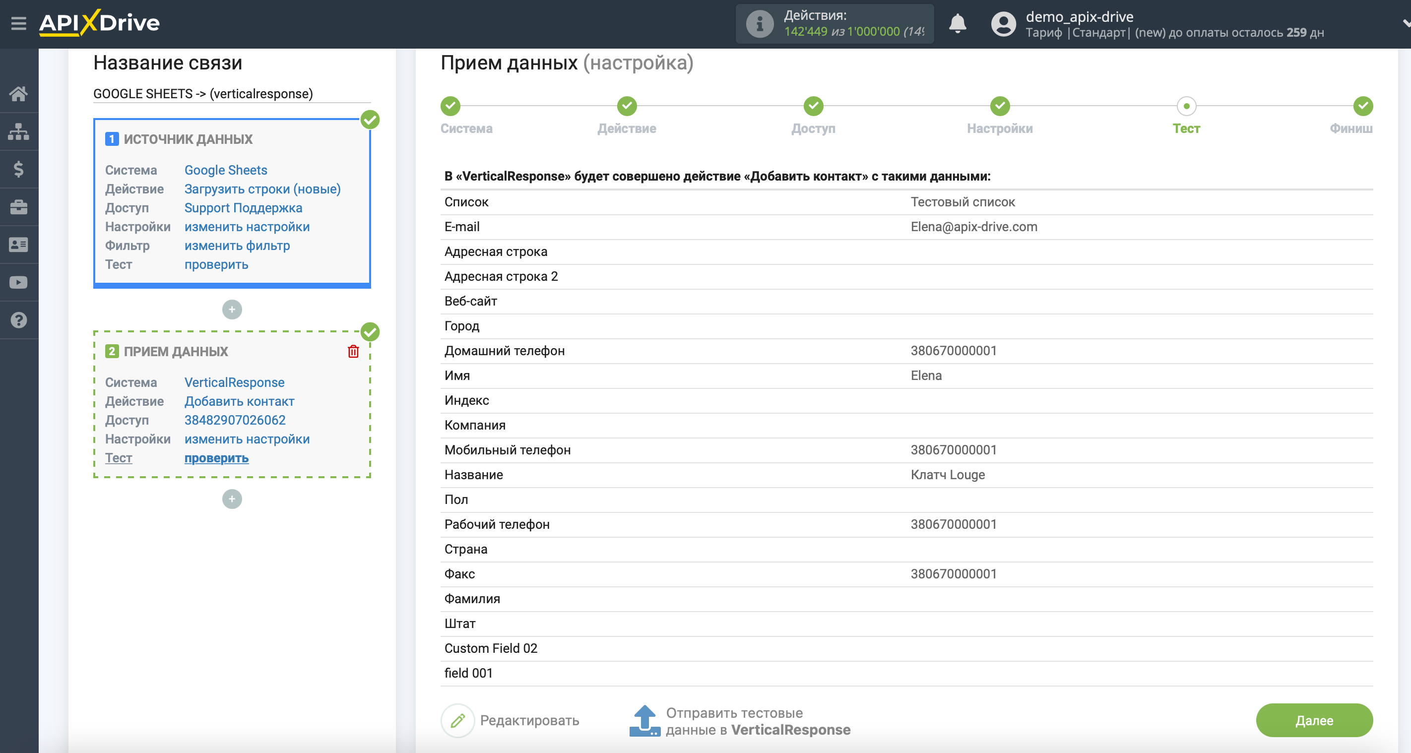Delete the data receiver block
Viewport: 1411px width, 753px height.
[353, 352]
